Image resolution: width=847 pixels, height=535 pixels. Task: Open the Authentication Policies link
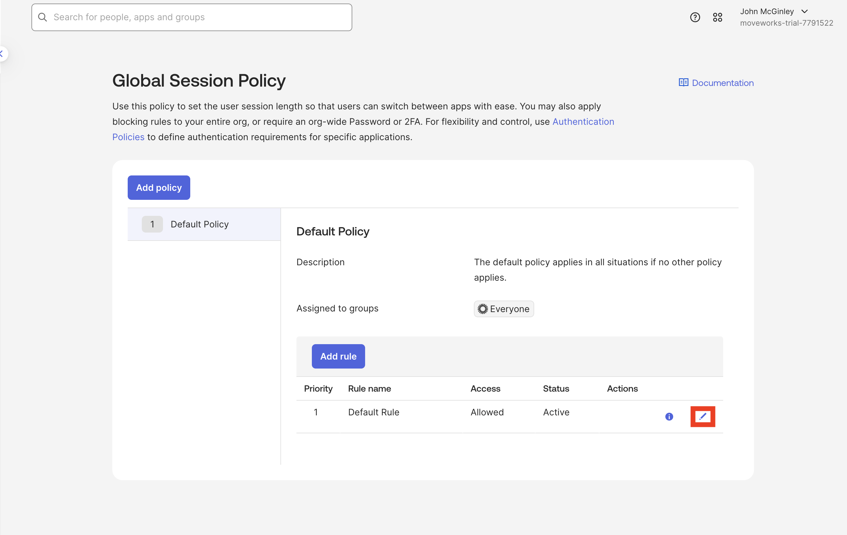[583, 122]
